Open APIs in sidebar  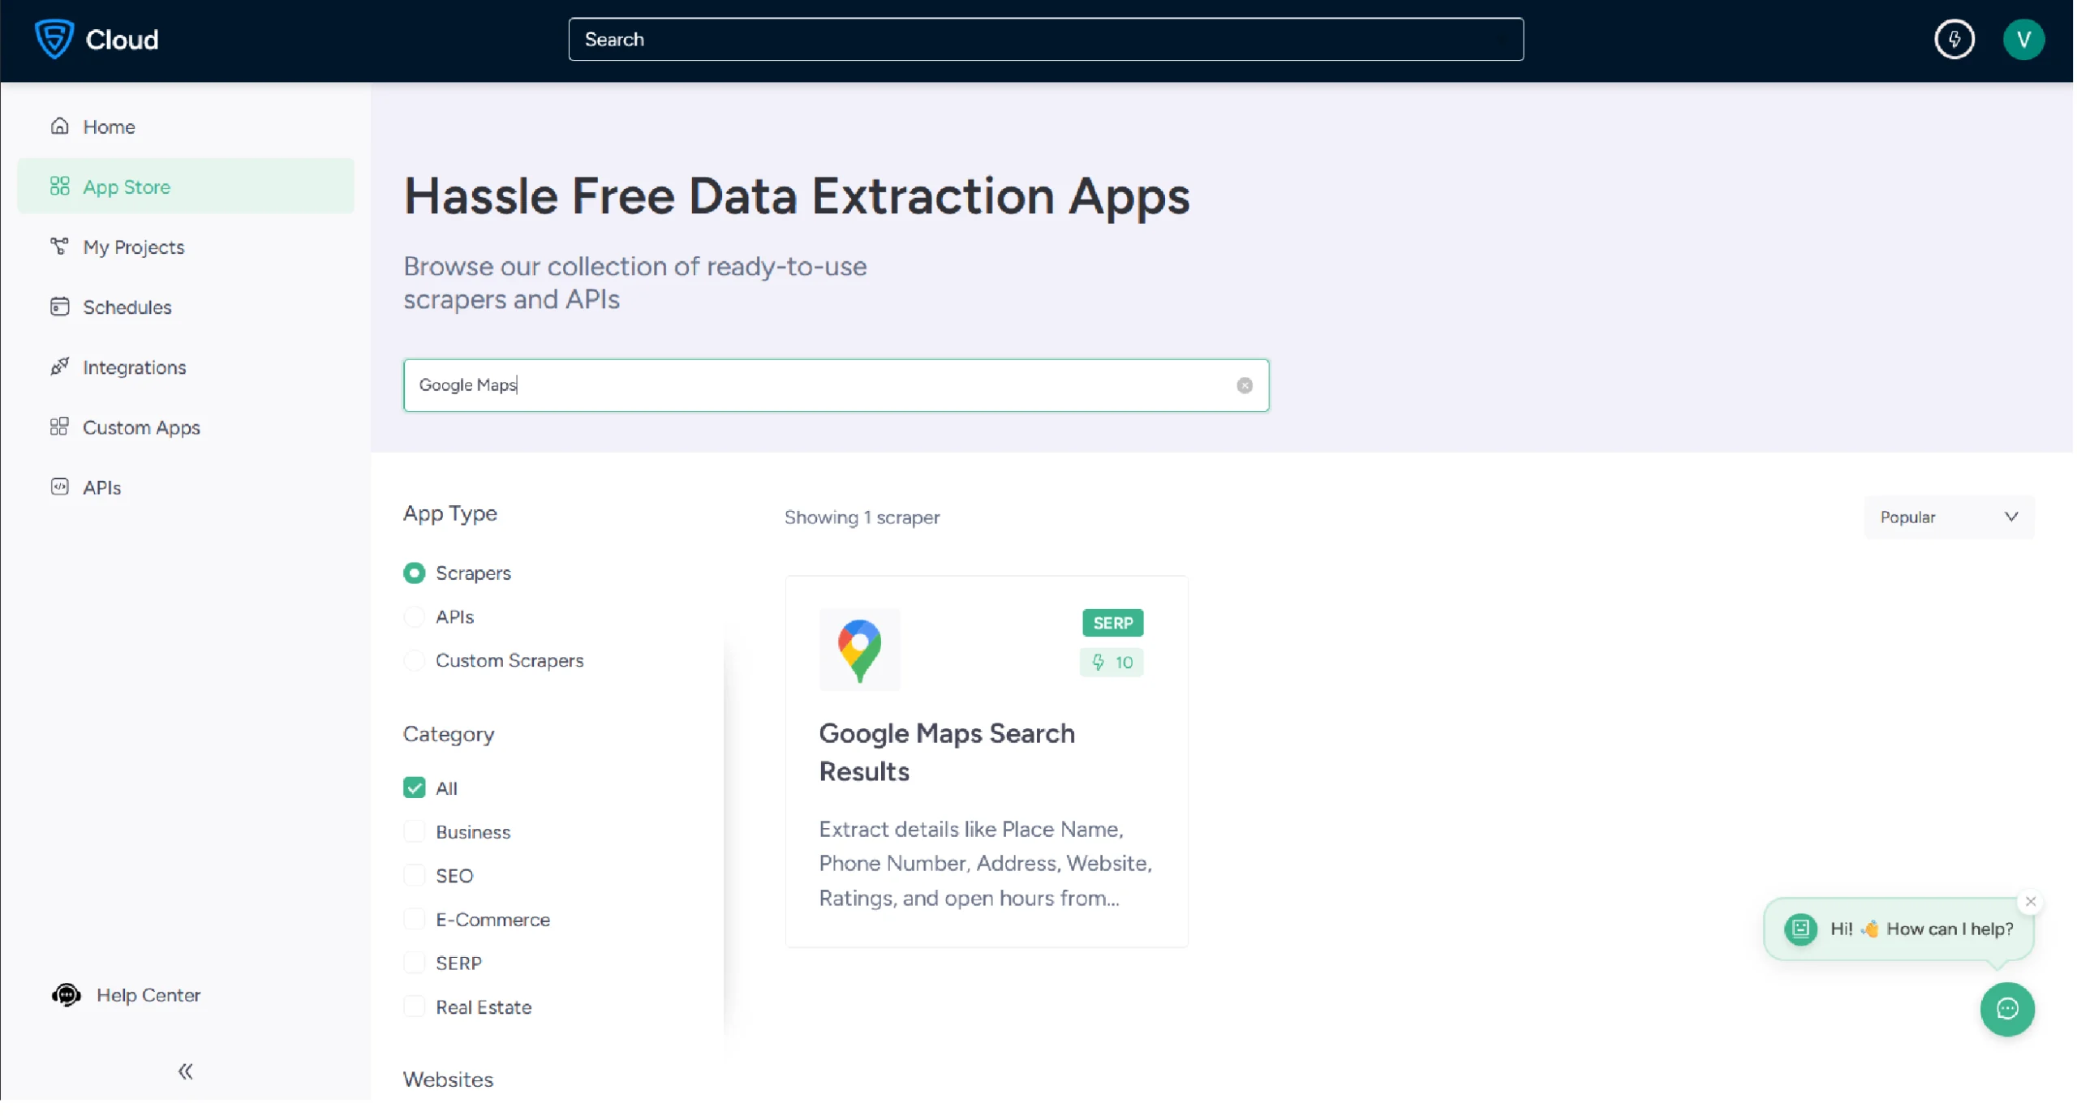(186, 487)
